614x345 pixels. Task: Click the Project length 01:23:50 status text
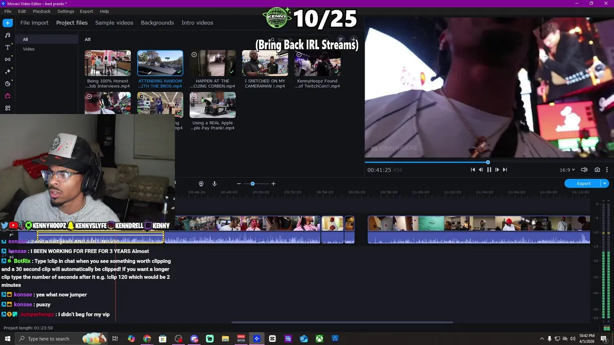tap(28, 328)
